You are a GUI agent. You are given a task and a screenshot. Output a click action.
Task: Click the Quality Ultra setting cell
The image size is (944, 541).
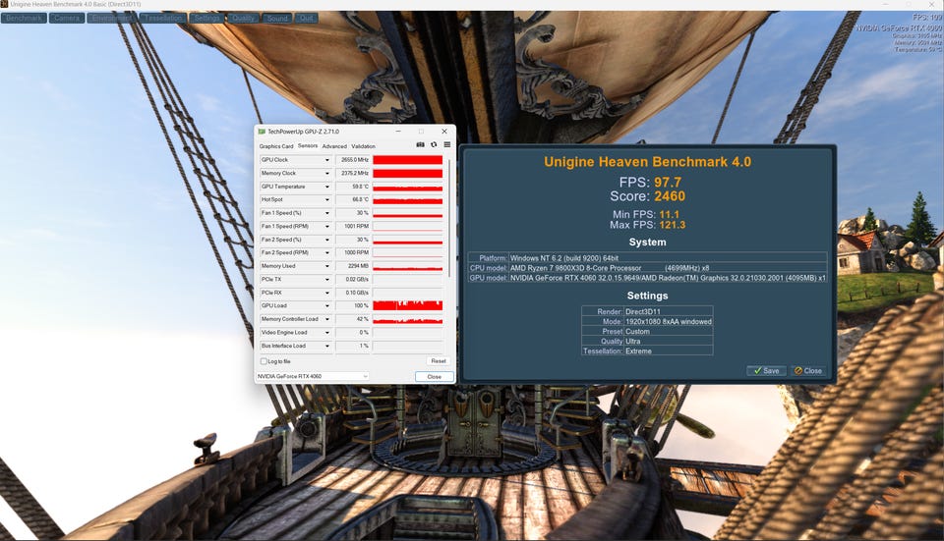click(668, 341)
